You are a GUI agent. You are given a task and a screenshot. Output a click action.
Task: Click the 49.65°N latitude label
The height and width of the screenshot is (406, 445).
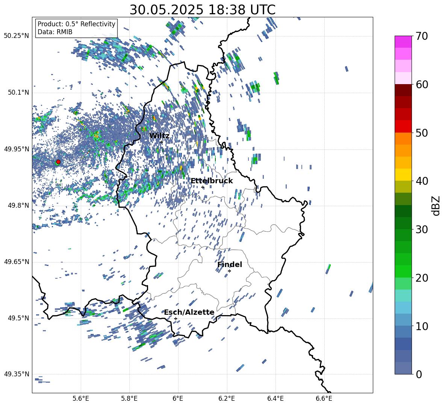[17, 261]
